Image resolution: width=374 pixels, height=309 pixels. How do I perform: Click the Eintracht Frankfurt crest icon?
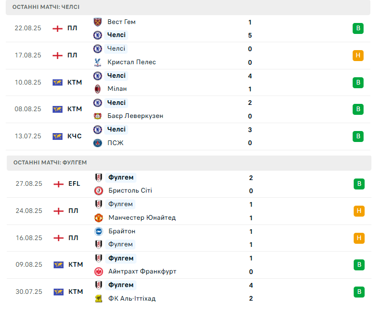(x=98, y=271)
